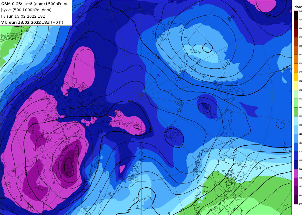Click the yellow colorbar band between 552 and 558
The width and height of the screenshot is (305, 215).
pos(296,77)
